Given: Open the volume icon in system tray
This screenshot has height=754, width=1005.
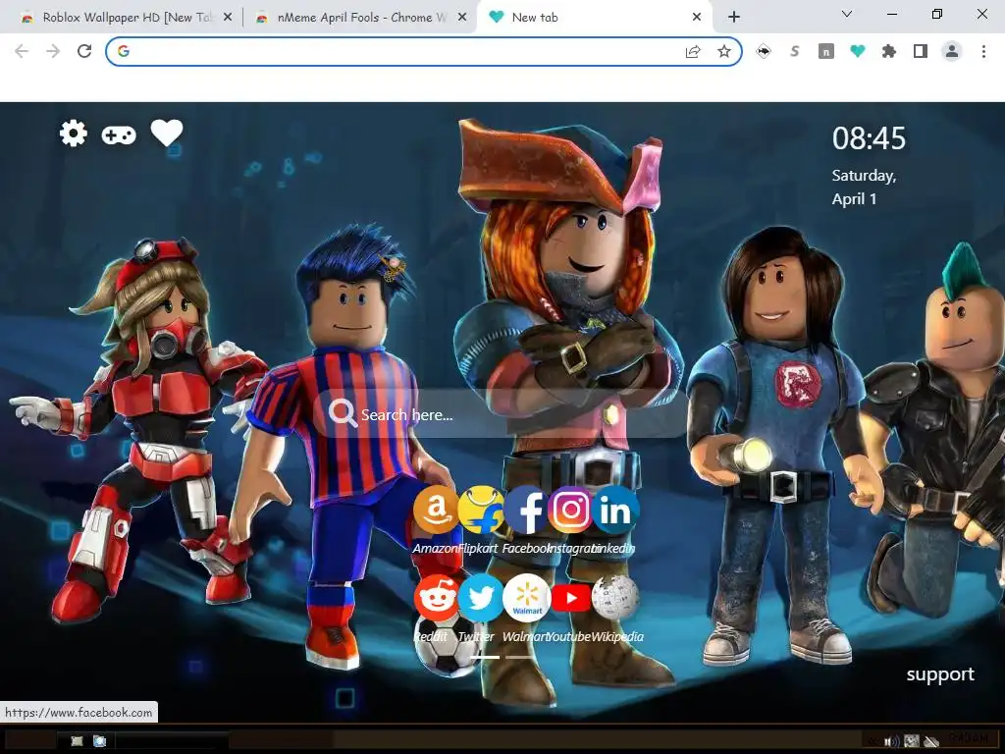Looking at the screenshot, I should [891, 741].
